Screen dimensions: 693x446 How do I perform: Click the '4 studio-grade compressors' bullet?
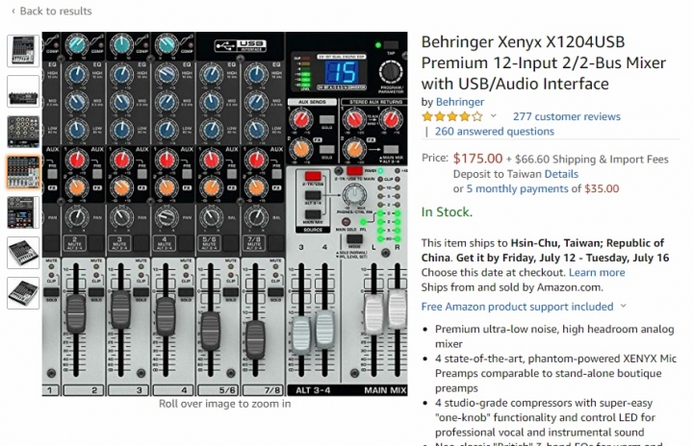tap(546, 417)
